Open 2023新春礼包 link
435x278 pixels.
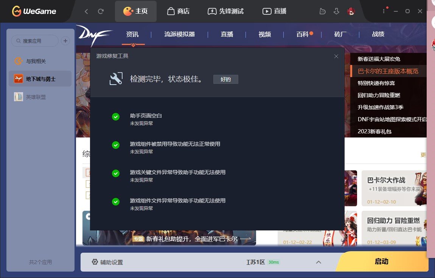374,131
